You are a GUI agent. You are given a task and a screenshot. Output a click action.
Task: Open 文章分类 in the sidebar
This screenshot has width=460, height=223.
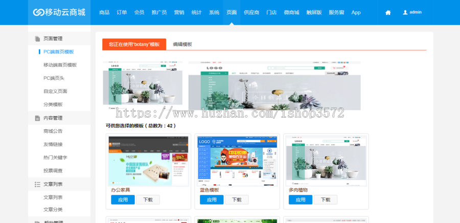[53, 210]
